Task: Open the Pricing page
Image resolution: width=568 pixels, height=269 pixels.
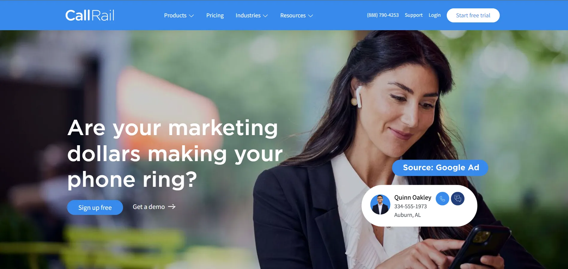Action: 215,16
